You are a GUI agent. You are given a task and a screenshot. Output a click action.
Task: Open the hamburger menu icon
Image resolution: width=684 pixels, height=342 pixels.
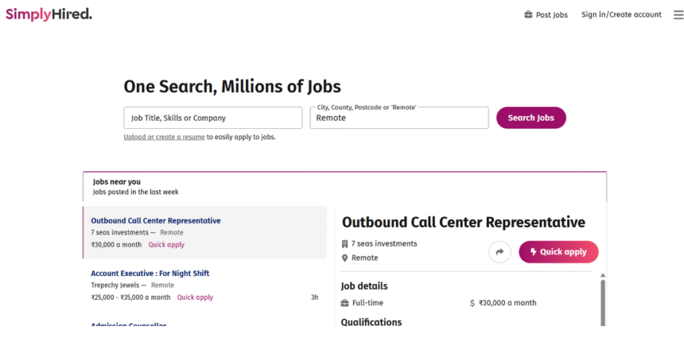coord(679,15)
